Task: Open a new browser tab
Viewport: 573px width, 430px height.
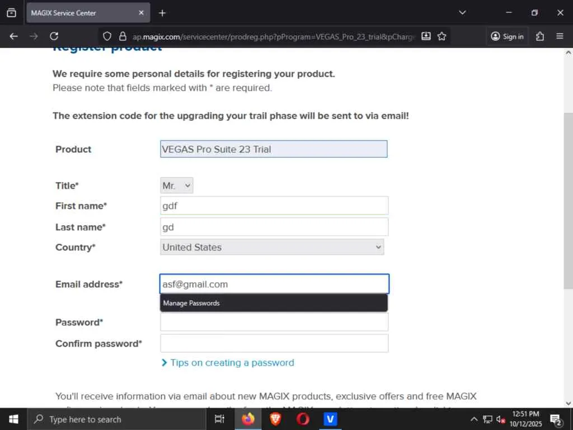Action: click(x=162, y=13)
